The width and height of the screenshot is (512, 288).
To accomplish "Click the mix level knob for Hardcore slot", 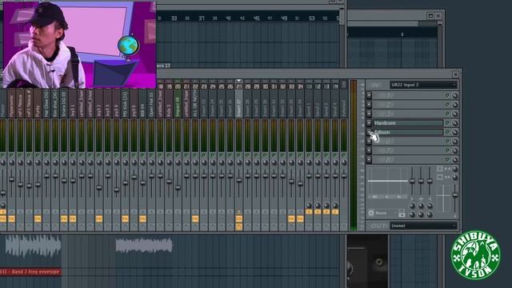I will 455,123.
